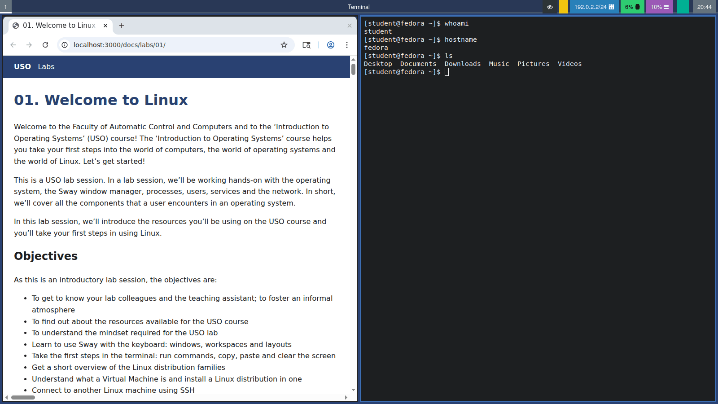Open the tab search icon in browser toolbar

pyautogui.click(x=306, y=45)
